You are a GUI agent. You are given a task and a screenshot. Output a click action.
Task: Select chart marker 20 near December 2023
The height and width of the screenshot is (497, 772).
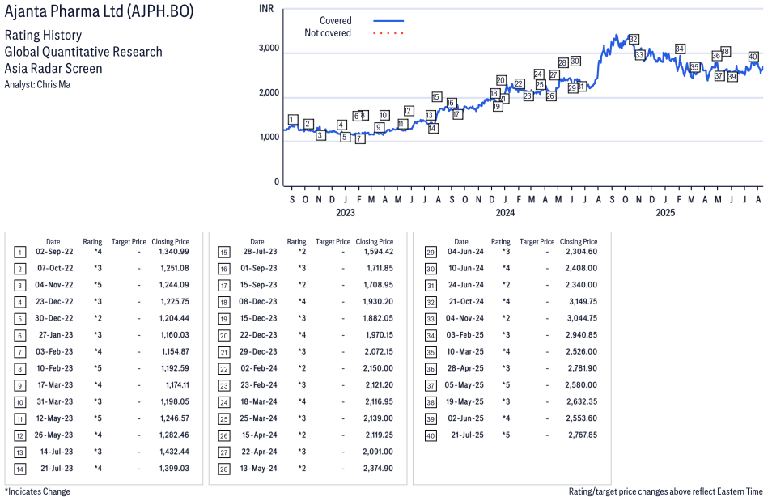pyautogui.click(x=501, y=80)
